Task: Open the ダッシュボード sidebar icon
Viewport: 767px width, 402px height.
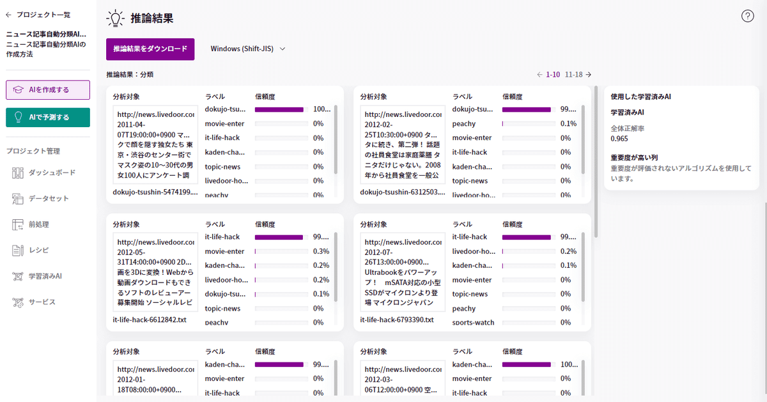Action: coord(18,173)
